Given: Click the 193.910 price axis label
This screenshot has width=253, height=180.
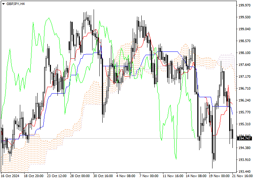Looking at the screenshot, I should [x=244, y=160].
